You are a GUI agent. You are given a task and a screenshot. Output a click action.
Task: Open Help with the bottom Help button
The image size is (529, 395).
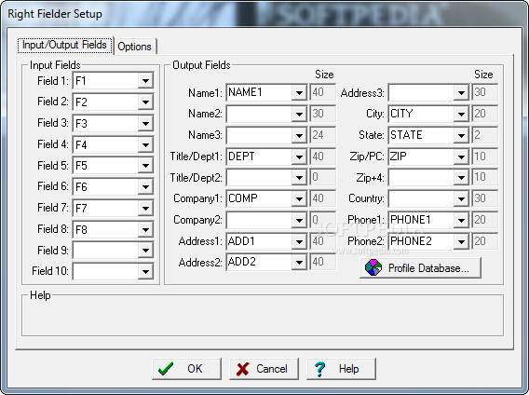341,369
